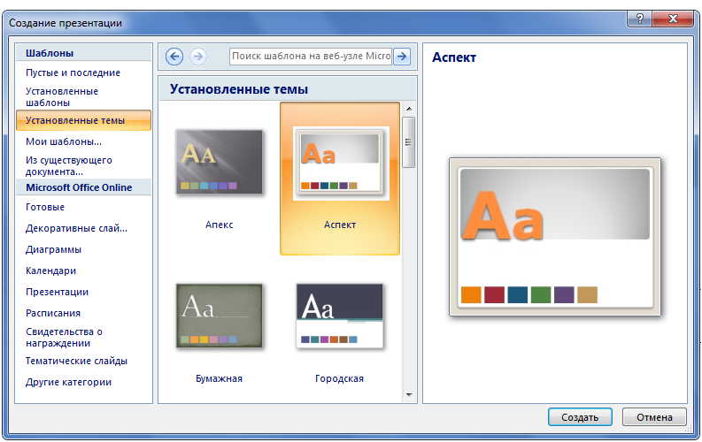Image resolution: width=702 pixels, height=442 pixels.
Task: Open dialog help question mark button
Action: (640, 19)
